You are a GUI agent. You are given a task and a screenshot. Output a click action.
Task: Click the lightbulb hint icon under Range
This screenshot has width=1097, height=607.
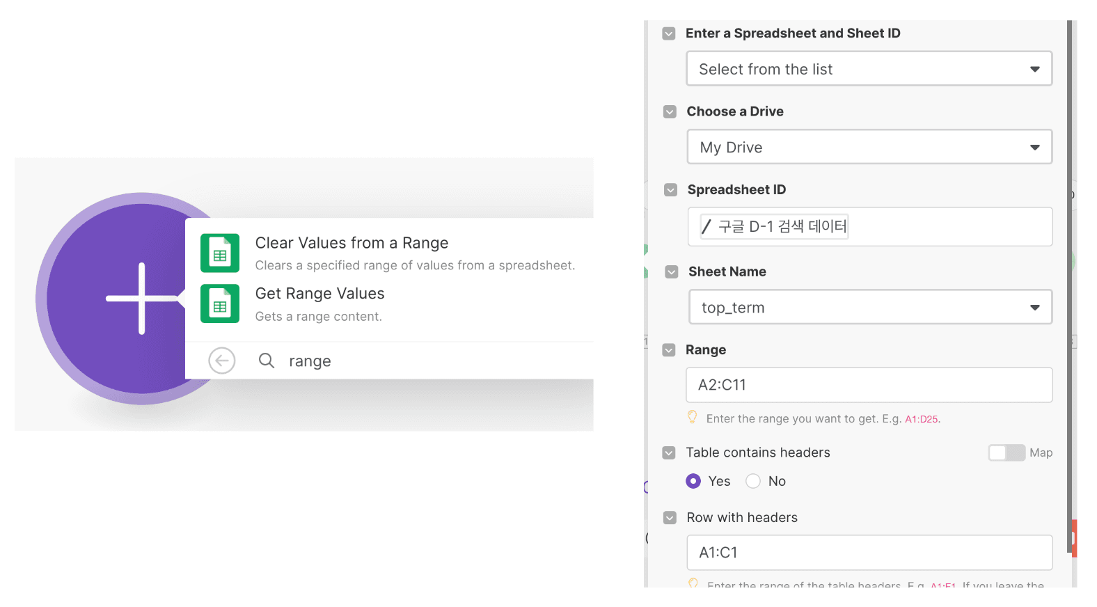(693, 417)
